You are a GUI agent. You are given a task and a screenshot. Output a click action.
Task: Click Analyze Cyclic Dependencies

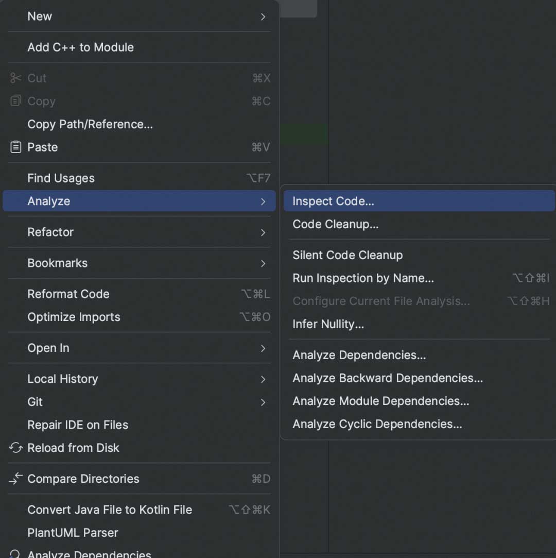pyautogui.click(x=377, y=424)
